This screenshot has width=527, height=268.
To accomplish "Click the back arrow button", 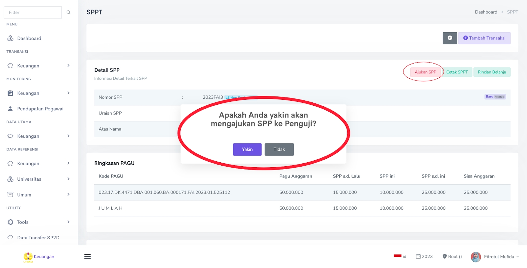I will (x=450, y=38).
